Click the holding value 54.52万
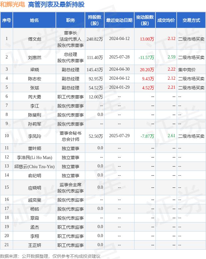The width and height of the screenshot is (206, 259). pos(96,88)
